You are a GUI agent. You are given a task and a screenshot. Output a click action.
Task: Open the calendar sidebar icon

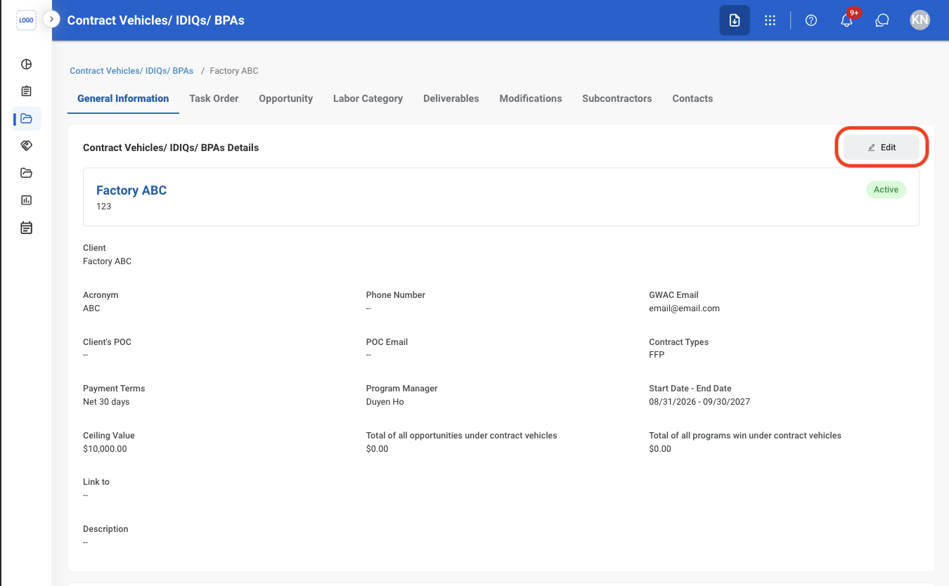(26, 228)
